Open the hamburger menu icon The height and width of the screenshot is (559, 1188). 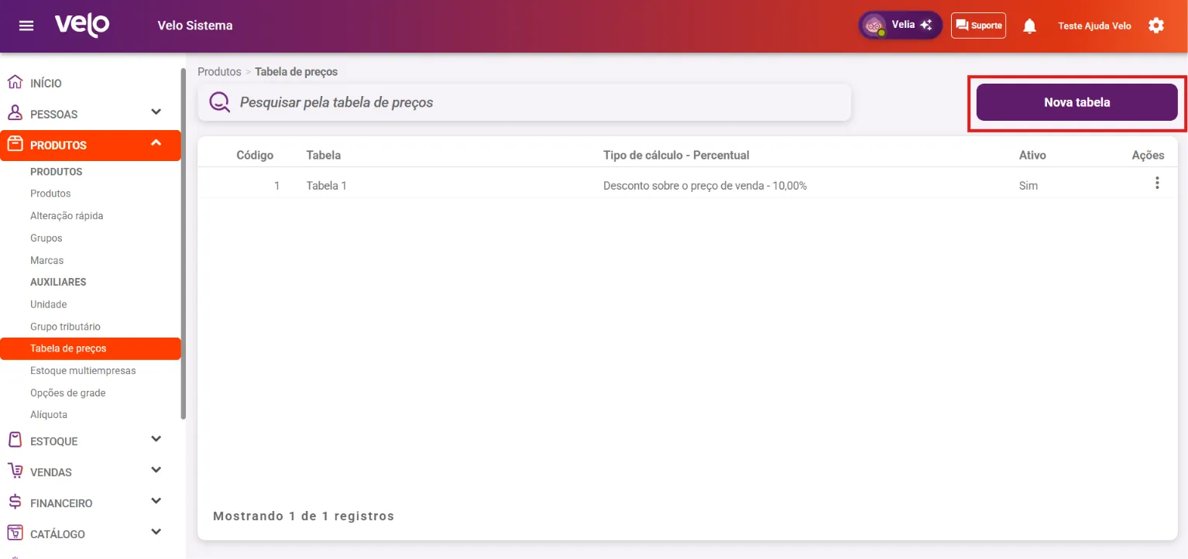point(26,26)
